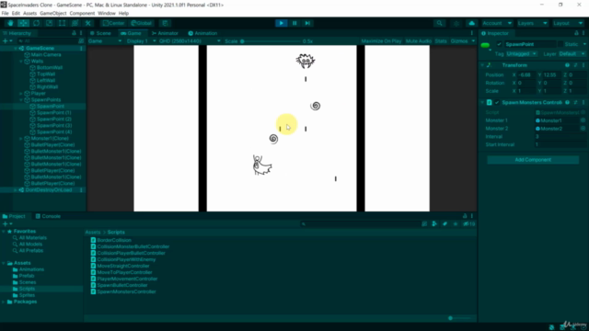589x331 pixels.
Task: Select the Rotate tool in toolbar
Action: 36,23
